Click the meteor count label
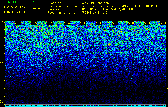168x107 pixels. (x=38, y=8)
